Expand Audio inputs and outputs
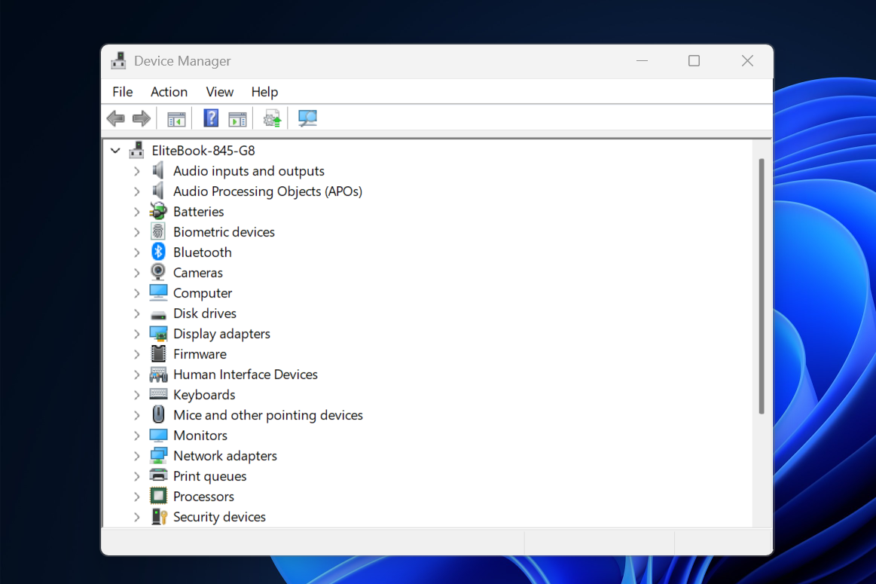 pos(137,171)
